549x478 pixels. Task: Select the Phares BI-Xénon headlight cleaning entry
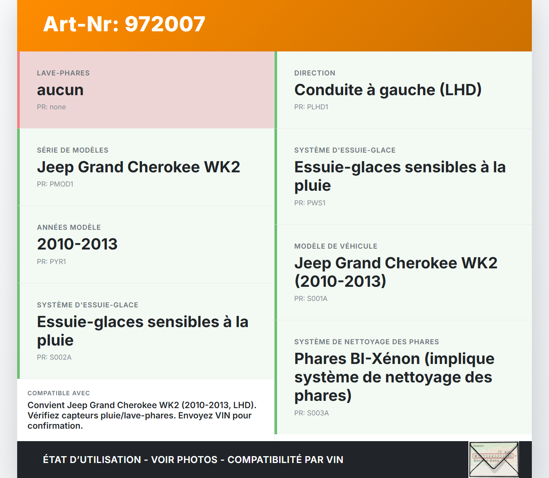point(394,377)
